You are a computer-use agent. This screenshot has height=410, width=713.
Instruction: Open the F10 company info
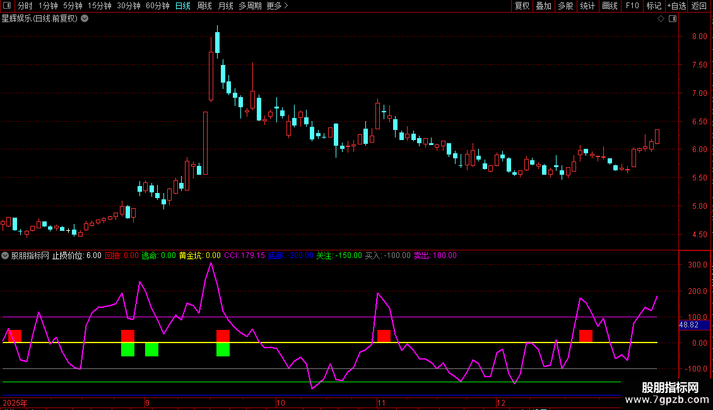632,6
